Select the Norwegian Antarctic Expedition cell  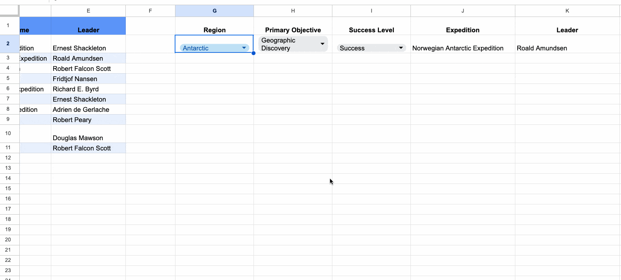click(458, 48)
